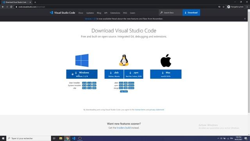This screenshot has width=250, height=141.
Task: Open the Blog menu item
Action: (x=99, y=13)
